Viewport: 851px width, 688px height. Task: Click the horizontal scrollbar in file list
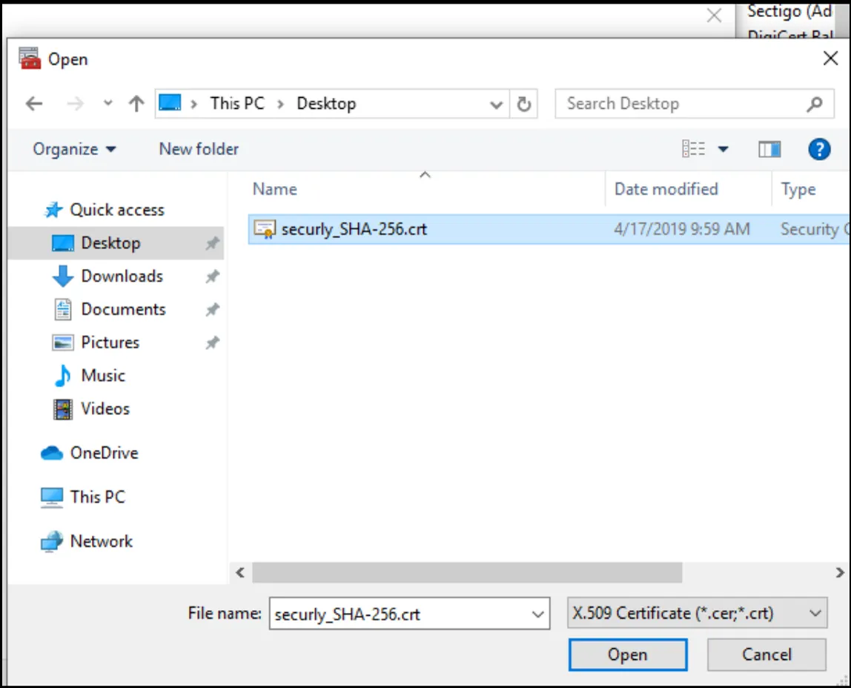pyautogui.click(x=466, y=572)
